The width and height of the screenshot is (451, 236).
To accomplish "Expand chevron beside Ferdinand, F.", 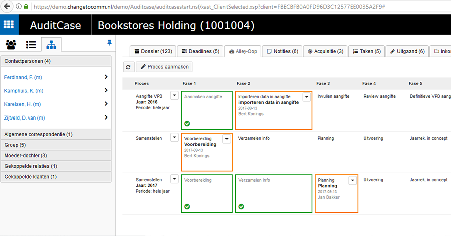I will [x=106, y=77].
